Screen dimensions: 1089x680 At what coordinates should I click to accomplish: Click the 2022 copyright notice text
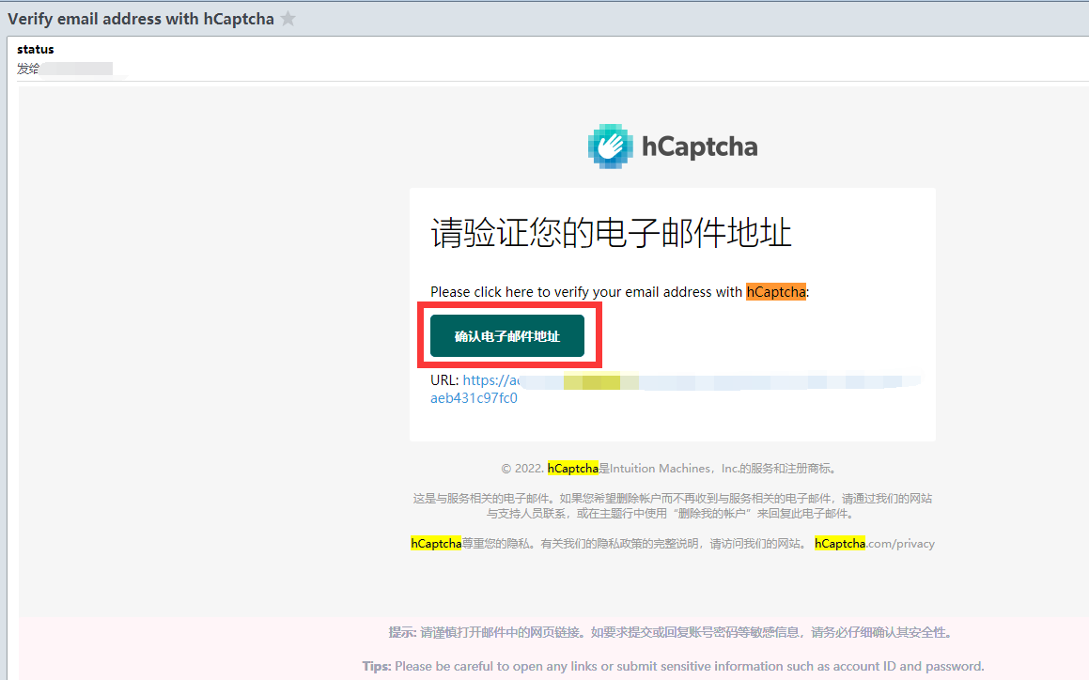pyautogui.click(x=521, y=468)
